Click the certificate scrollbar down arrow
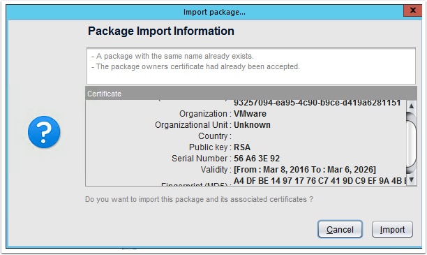This screenshot has width=427, height=255. point(411,180)
